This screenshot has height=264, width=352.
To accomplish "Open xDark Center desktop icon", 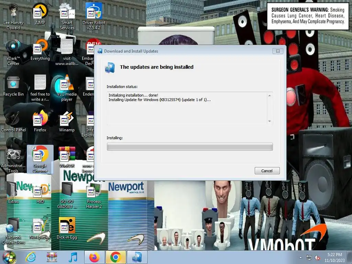I will (13, 53).
